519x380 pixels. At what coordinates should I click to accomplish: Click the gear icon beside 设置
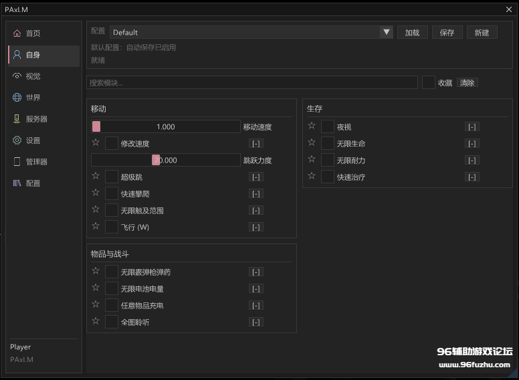coord(17,140)
